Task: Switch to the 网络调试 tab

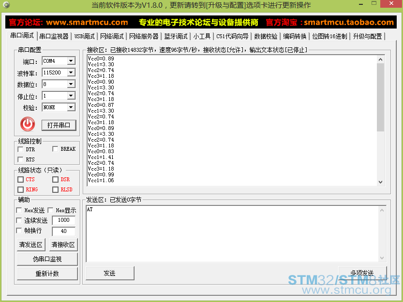Action: (112, 36)
